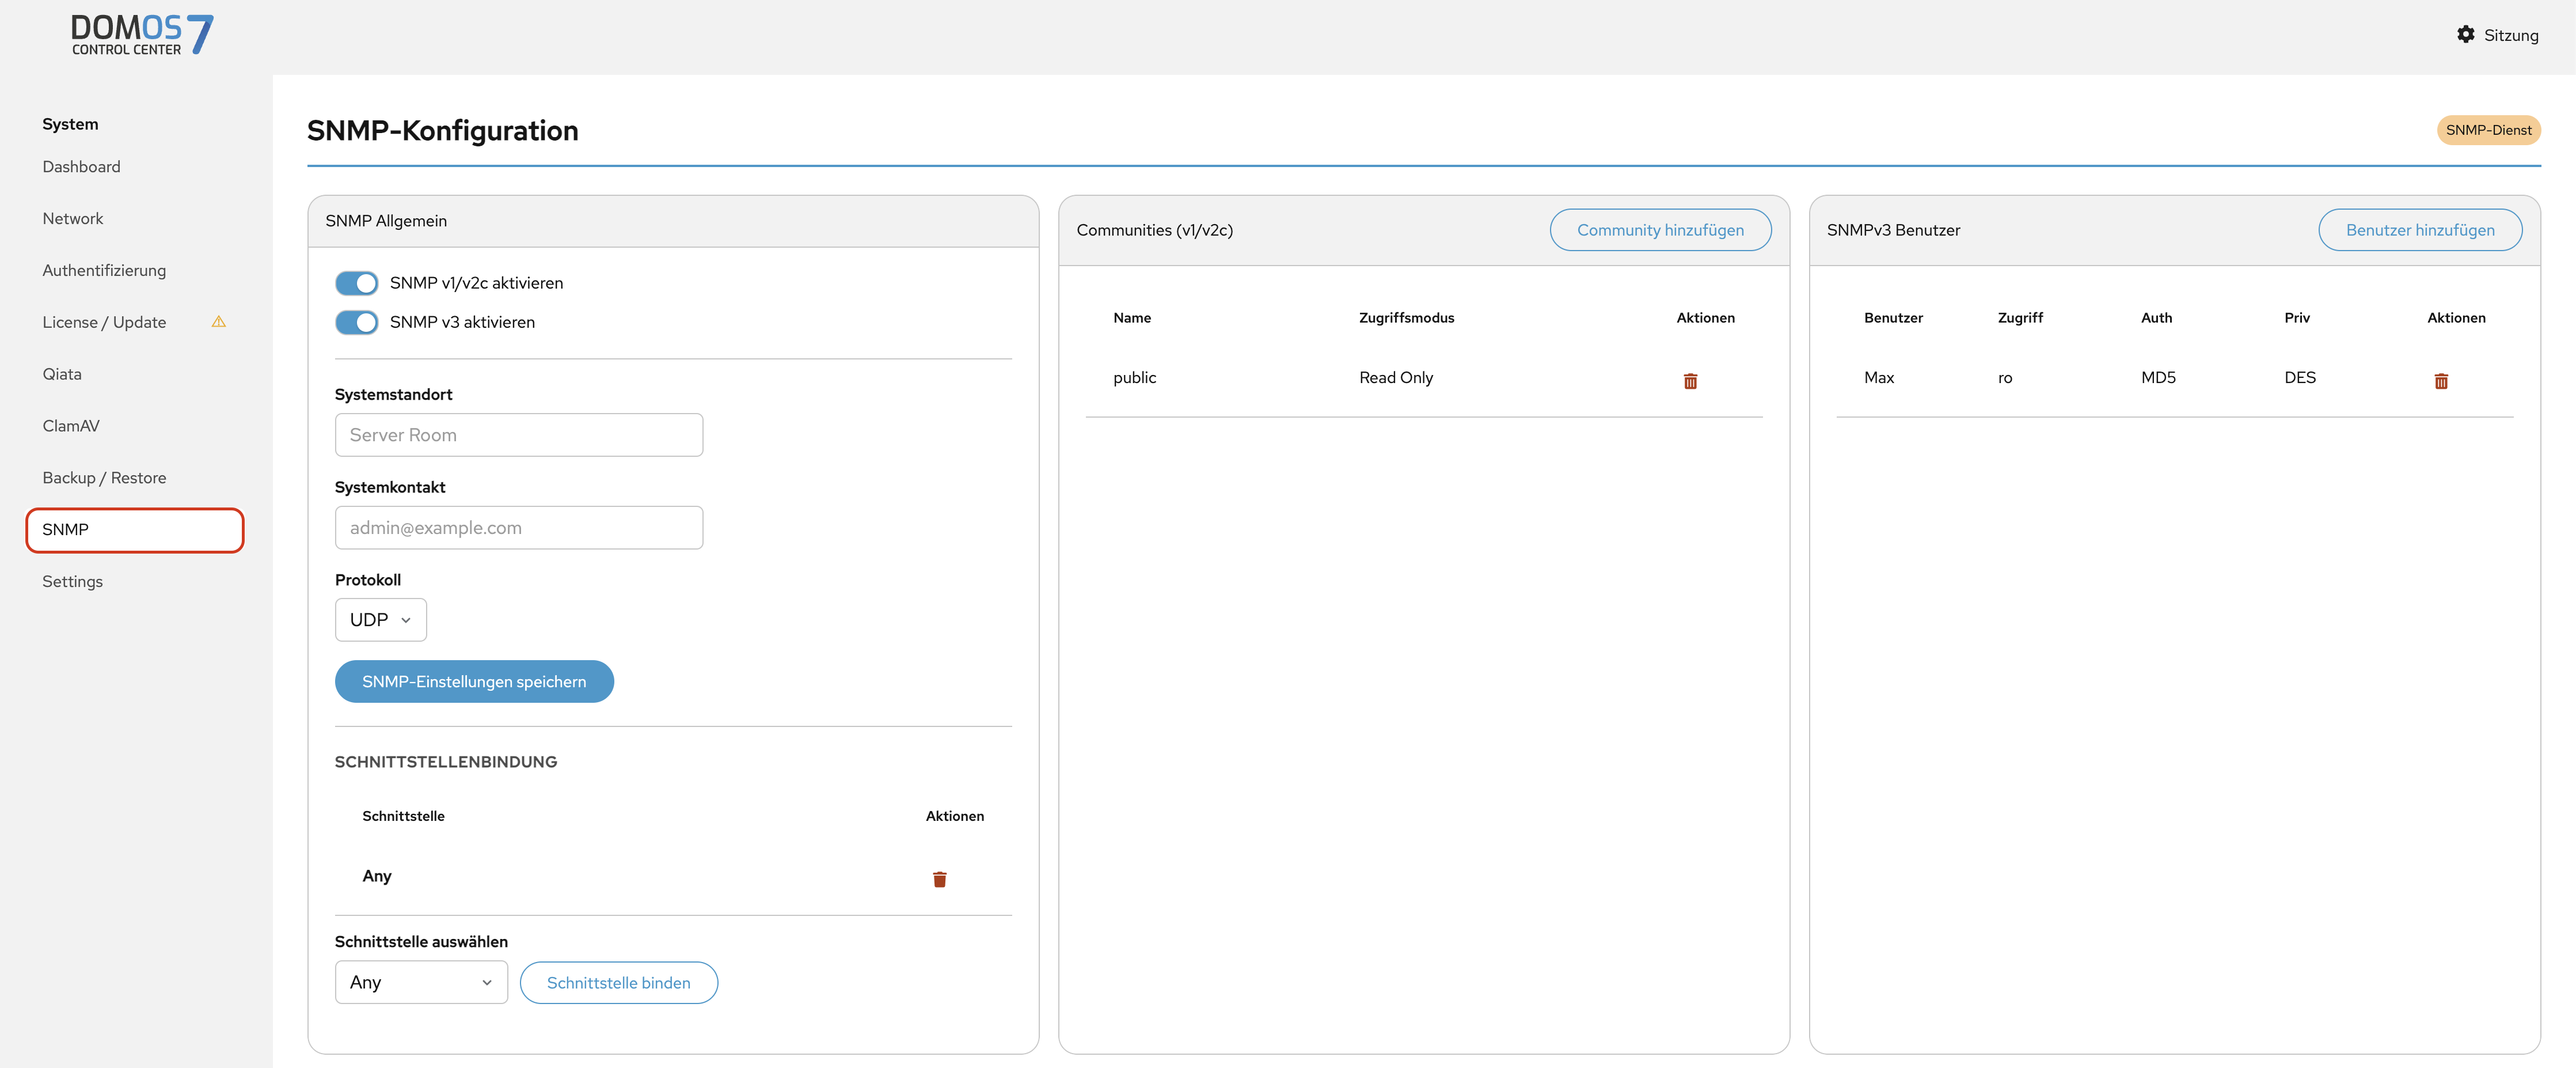Click SNMP-Einstellungen speichern button
The width and height of the screenshot is (2576, 1068).
click(x=474, y=681)
